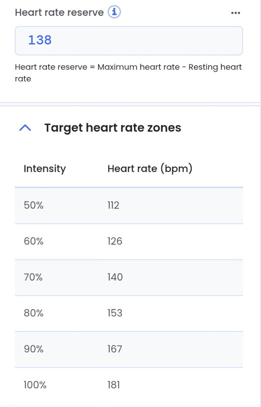The height and width of the screenshot is (407, 261).
Task: Click the Heart rate (bpm) column header
Action: coord(150,169)
